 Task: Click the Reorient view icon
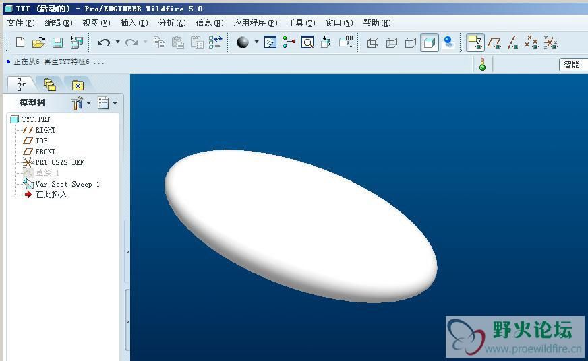coord(326,42)
